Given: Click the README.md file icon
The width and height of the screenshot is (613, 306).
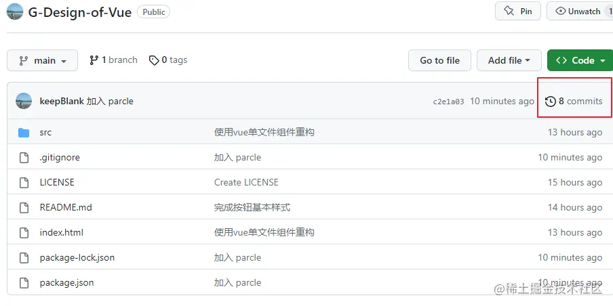Looking at the screenshot, I should click(x=24, y=208).
